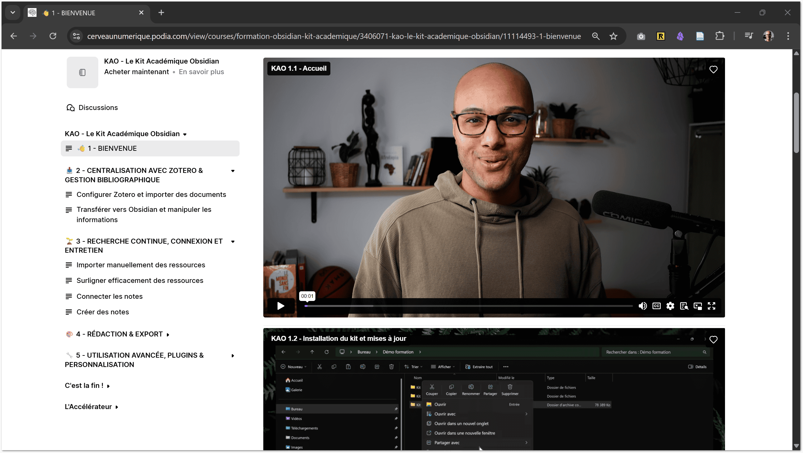Screen dimensions: 803x453
Task: Enter fullscreen mode for the video
Action: click(x=711, y=306)
